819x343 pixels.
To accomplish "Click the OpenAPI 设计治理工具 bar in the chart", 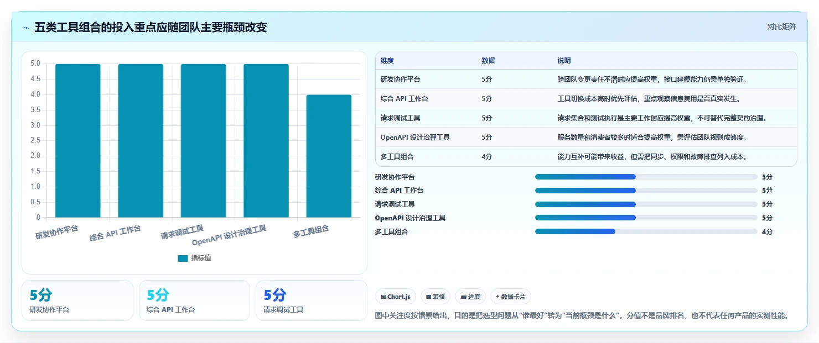I will click(x=266, y=140).
